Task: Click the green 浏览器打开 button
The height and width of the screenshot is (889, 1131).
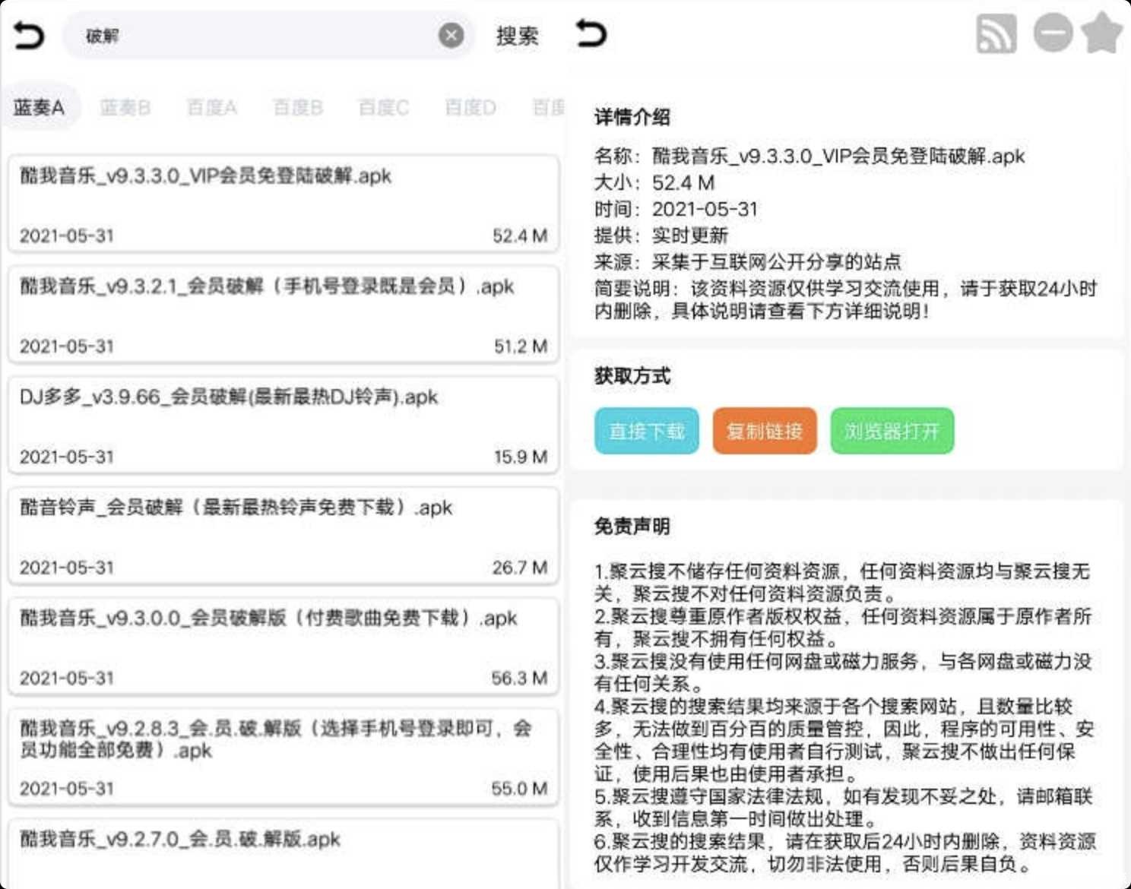Action: point(892,431)
